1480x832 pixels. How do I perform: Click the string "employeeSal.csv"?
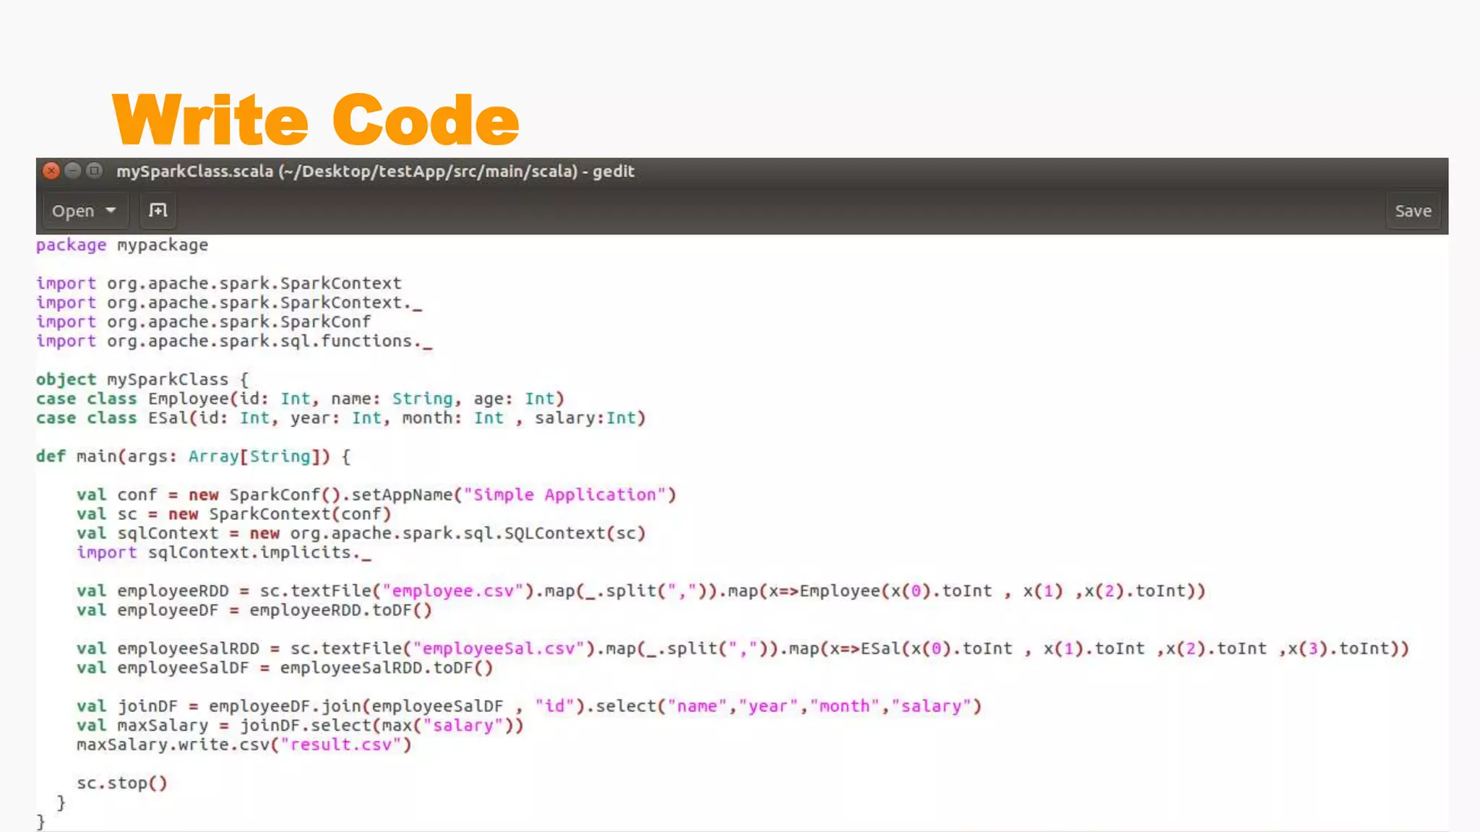tap(499, 649)
